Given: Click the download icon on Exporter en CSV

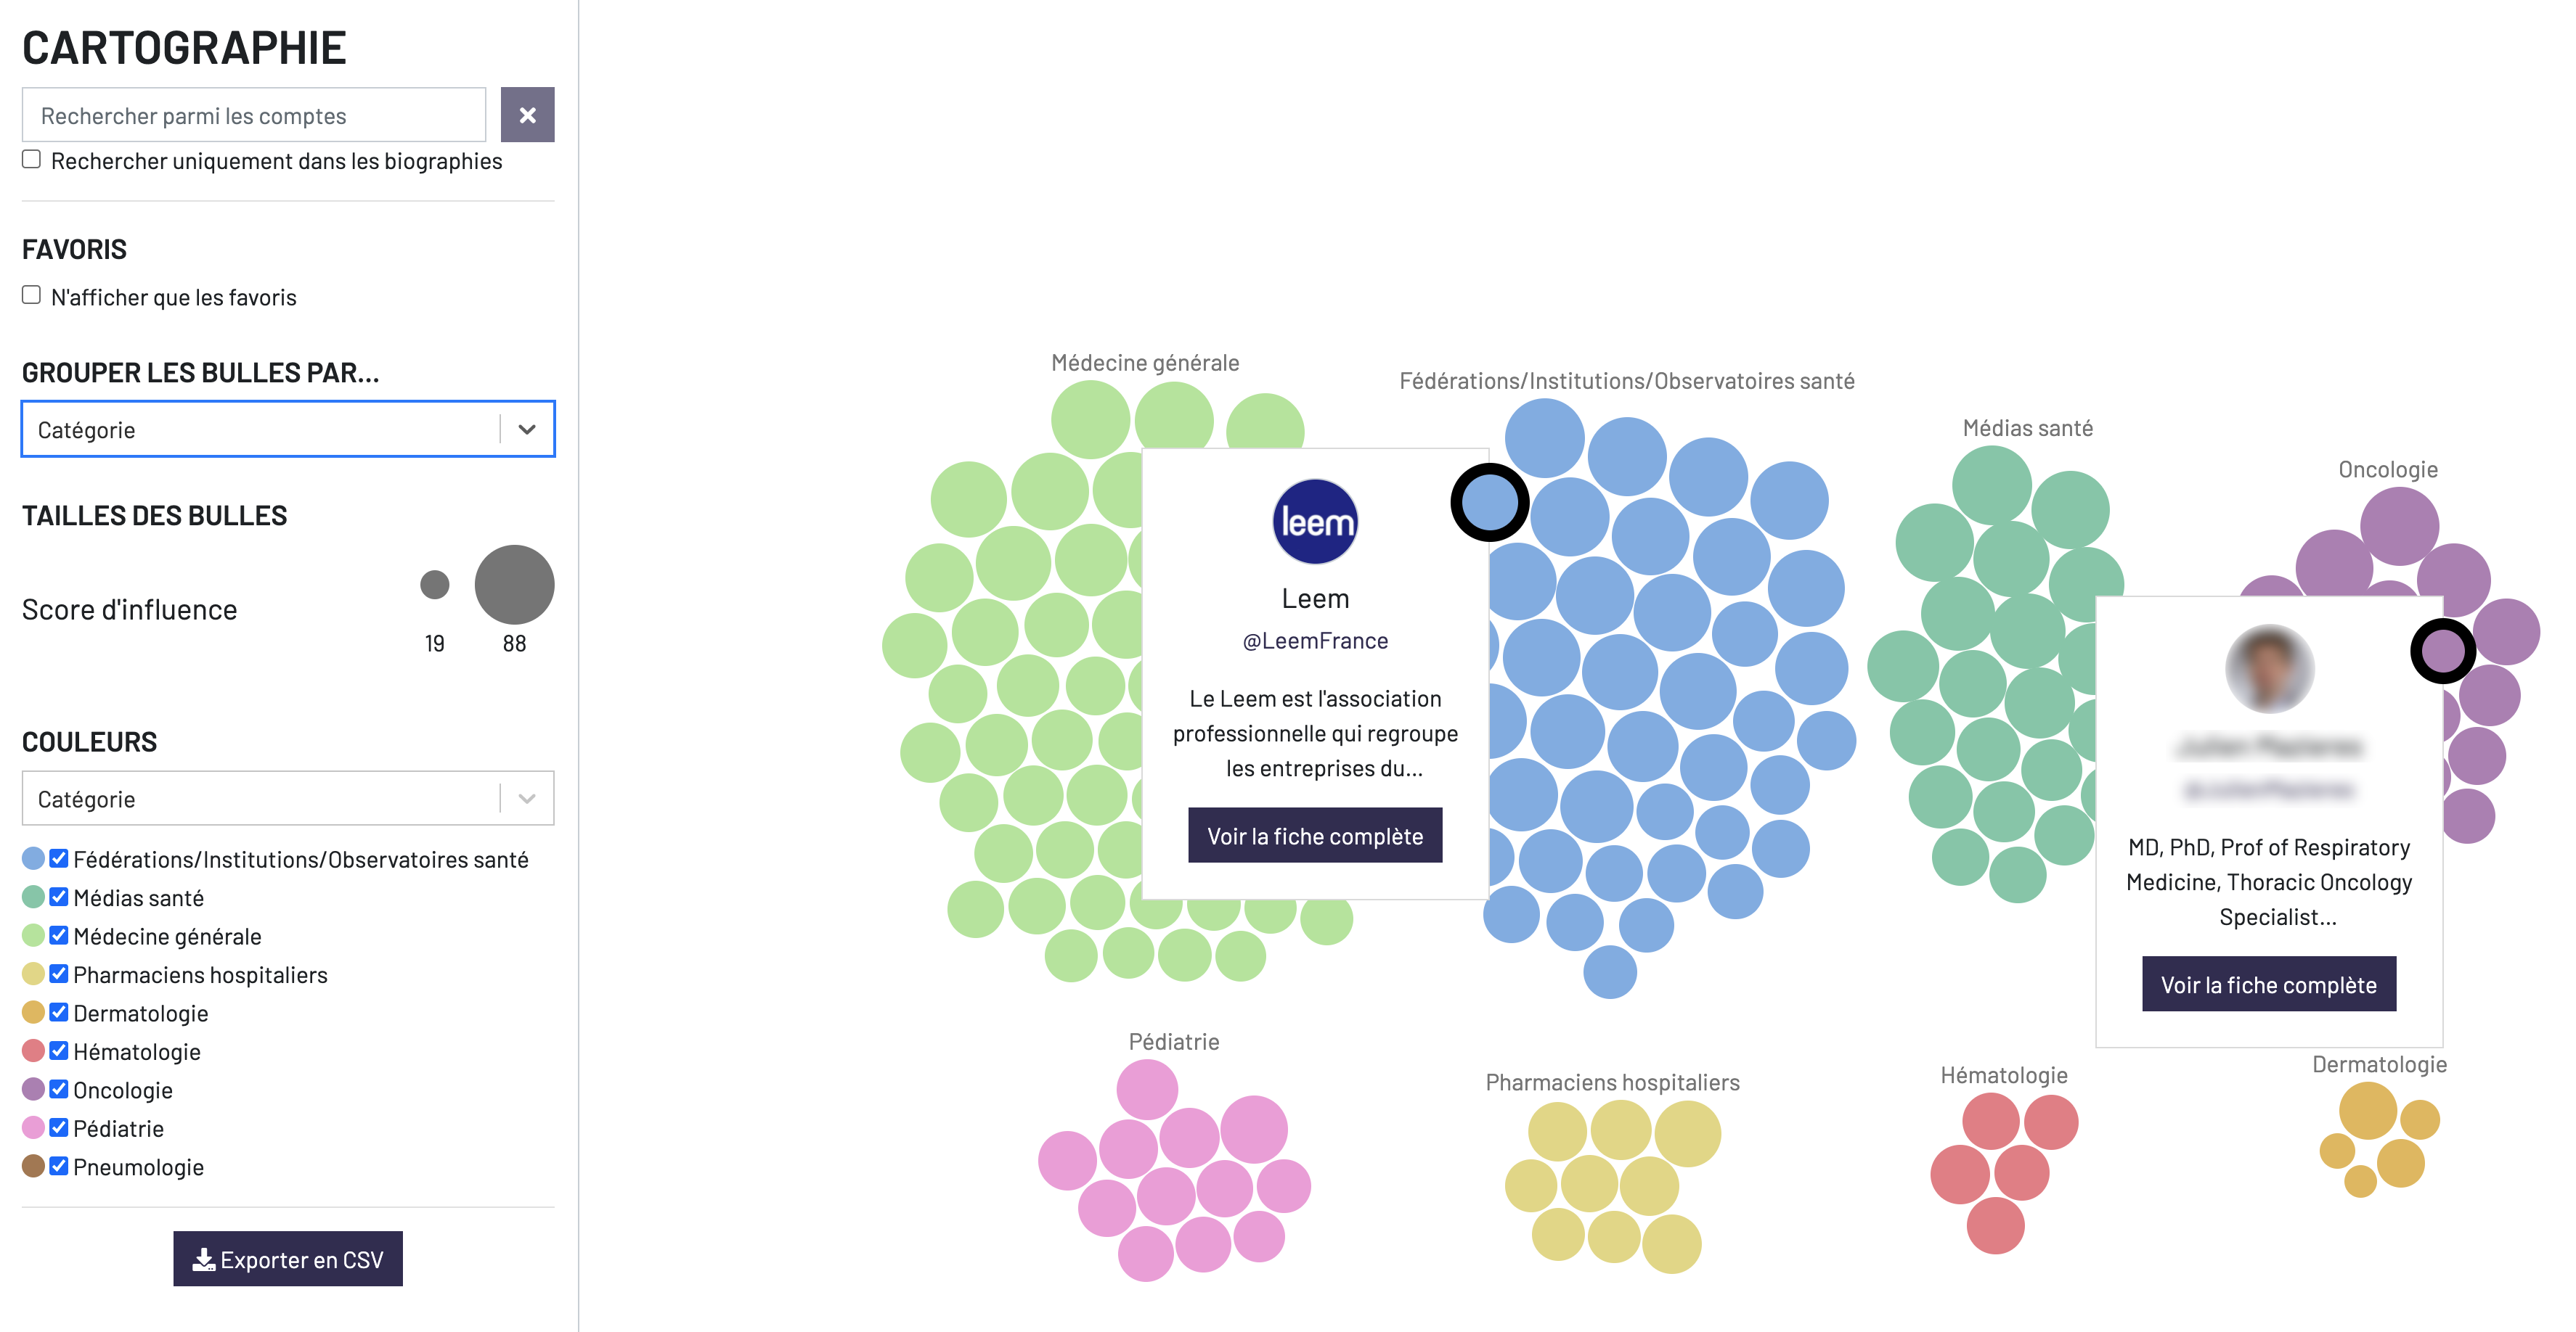Looking at the screenshot, I should click(x=203, y=1259).
